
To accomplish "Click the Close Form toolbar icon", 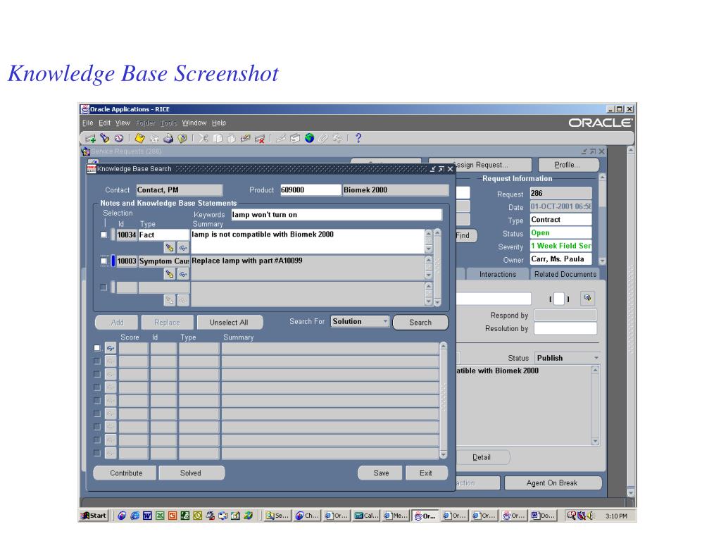I will (182, 138).
